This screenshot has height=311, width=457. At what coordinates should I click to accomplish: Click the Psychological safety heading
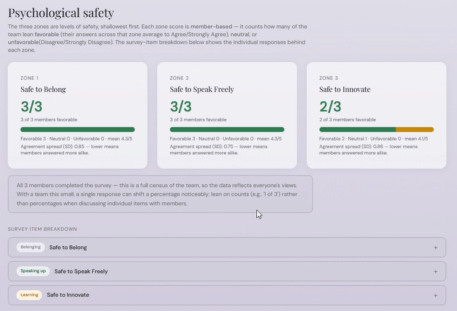[x=61, y=13]
